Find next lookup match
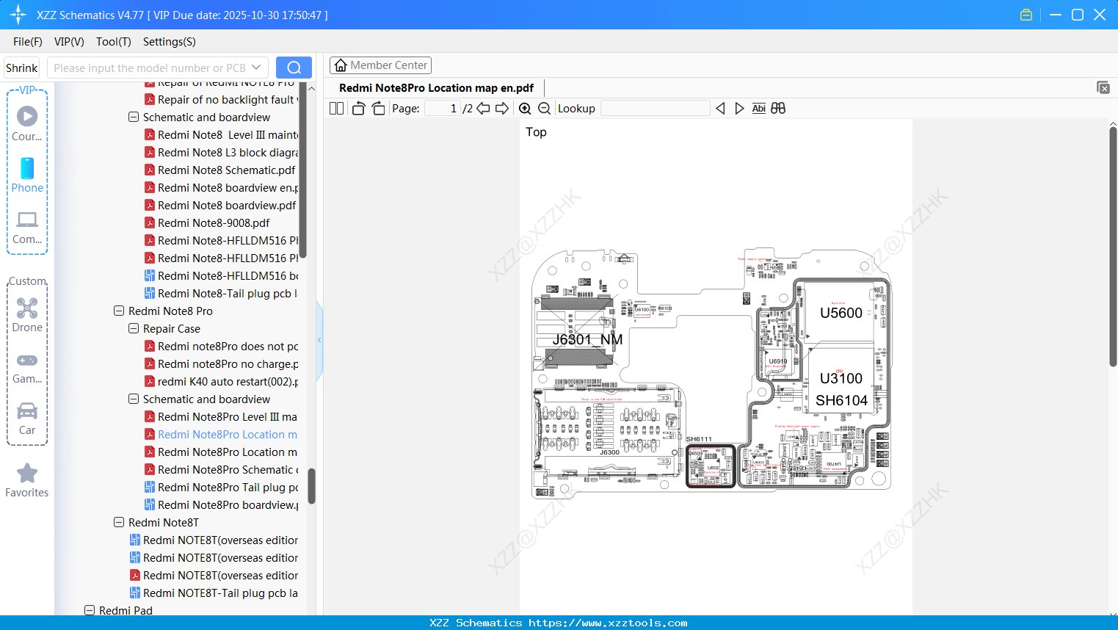Viewport: 1118px width, 630px height. click(739, 109)
